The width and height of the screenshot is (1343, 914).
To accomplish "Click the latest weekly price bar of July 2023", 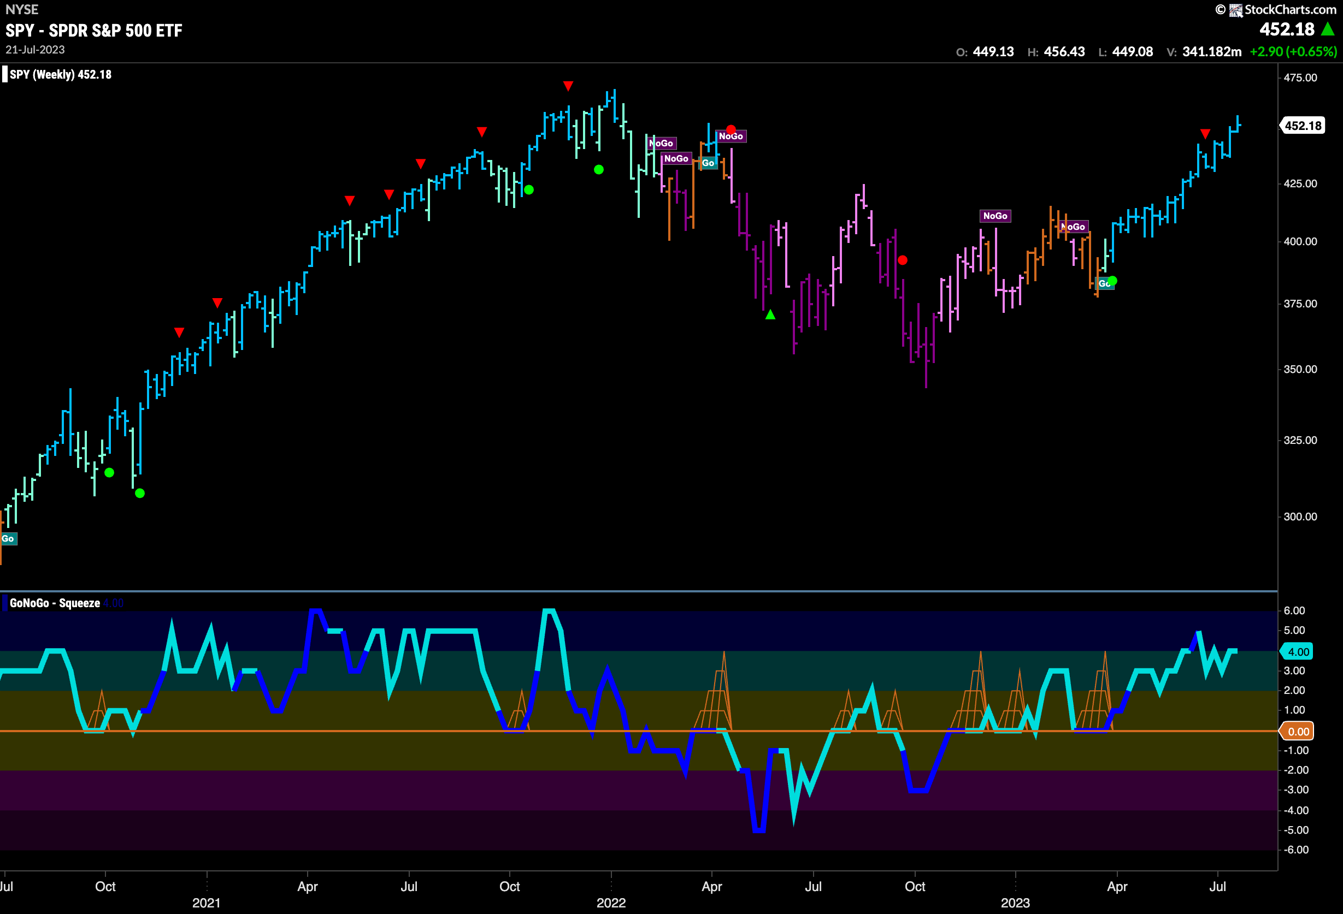I will pos(1238,123).
